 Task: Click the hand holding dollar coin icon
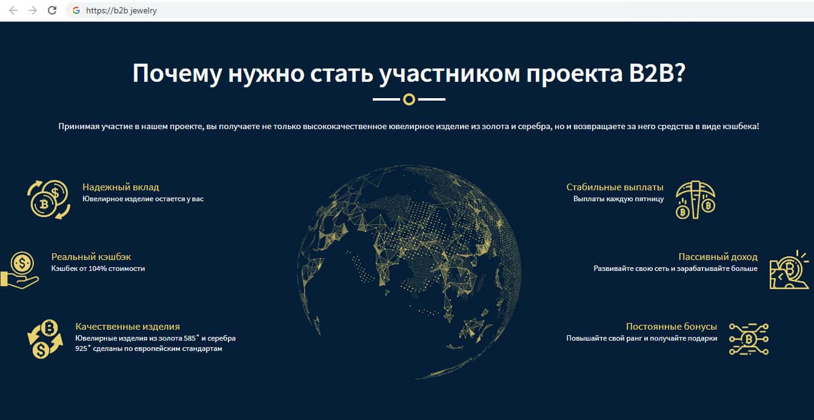pyautogui.click(x=21, y=270)
